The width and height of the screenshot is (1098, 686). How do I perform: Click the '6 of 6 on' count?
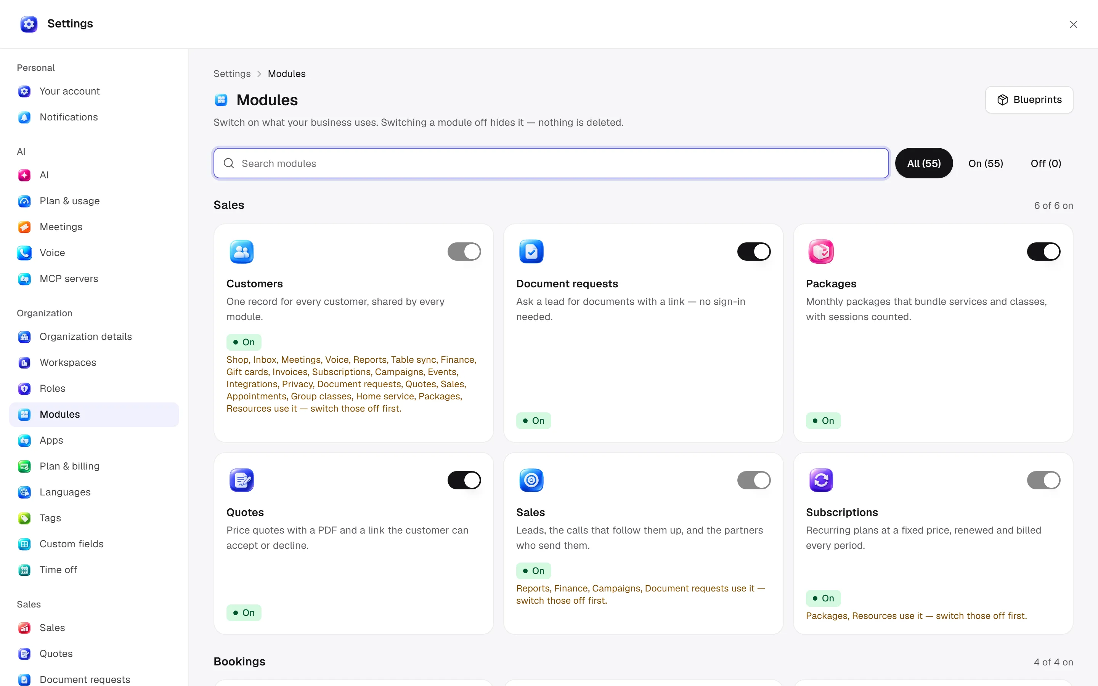(1053, 205)
